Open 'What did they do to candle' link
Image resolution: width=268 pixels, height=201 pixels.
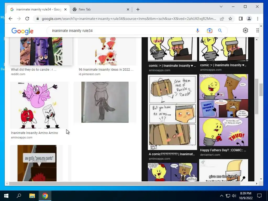tap(33, 70)
